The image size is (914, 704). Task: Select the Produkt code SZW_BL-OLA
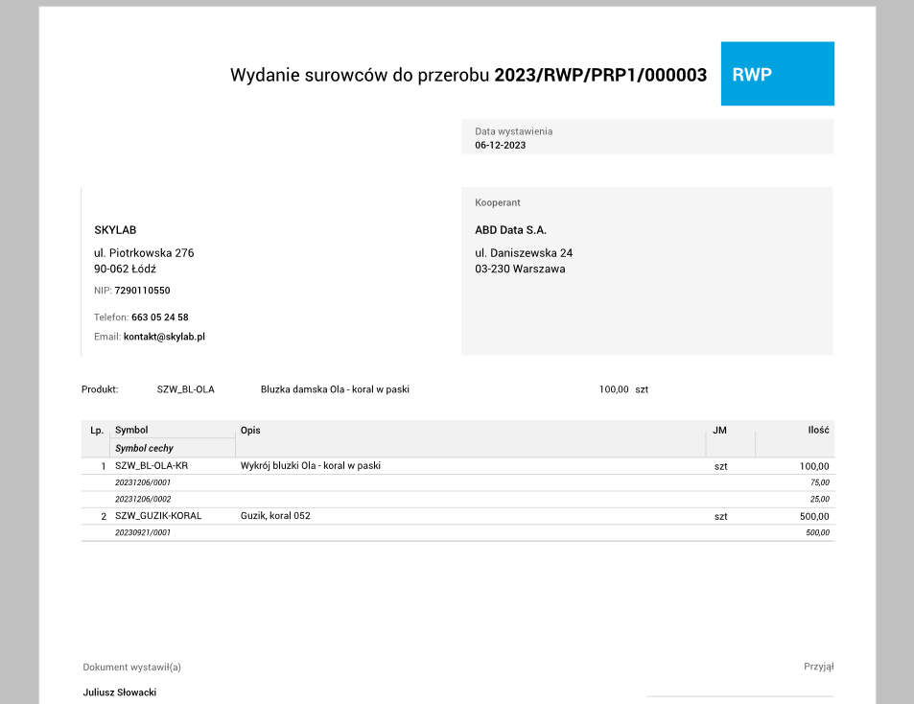coord(187,389)
